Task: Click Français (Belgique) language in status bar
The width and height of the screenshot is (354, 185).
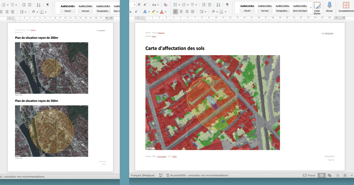Action: coord(143,175)
